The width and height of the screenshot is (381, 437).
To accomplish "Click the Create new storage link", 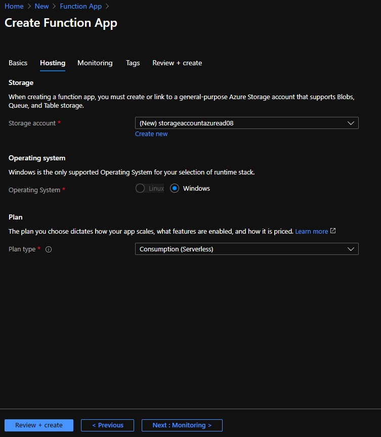I will tap(151, 134).
